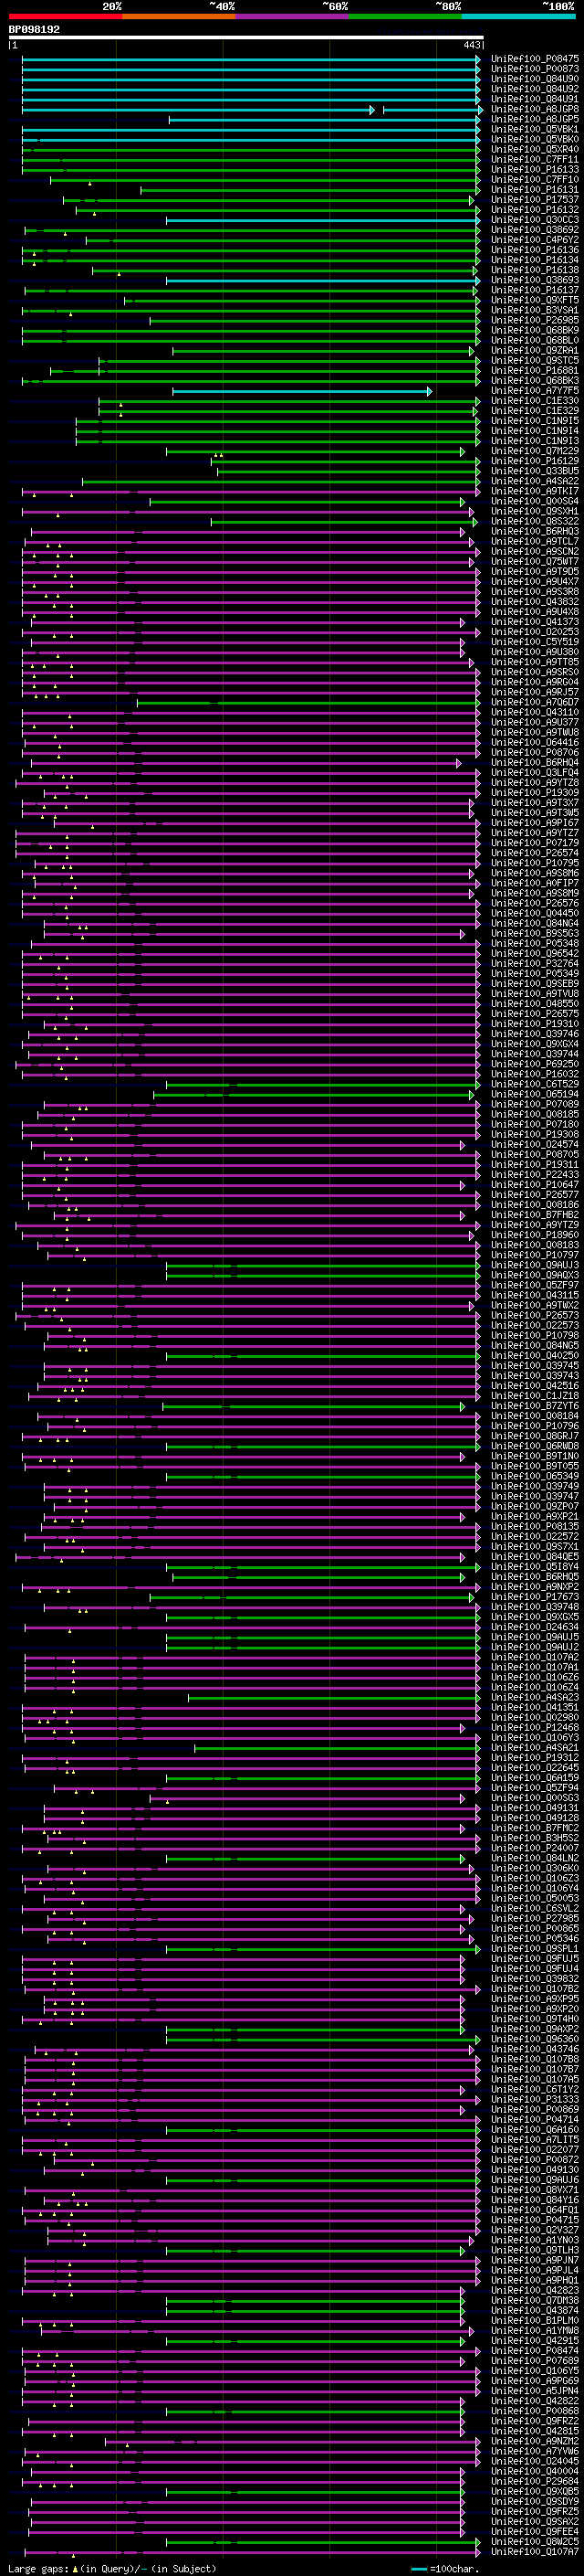
Task: Click the UniRef100_A8JGP8 hit label
Action: (x=534, y=109)
